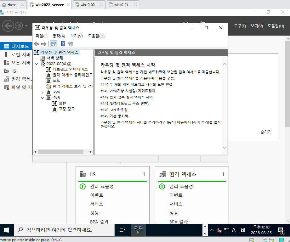Screen dimensions: 290x242
Task: Open the Help icon in the Routing toolbar
Action: [x=63, y=44]
